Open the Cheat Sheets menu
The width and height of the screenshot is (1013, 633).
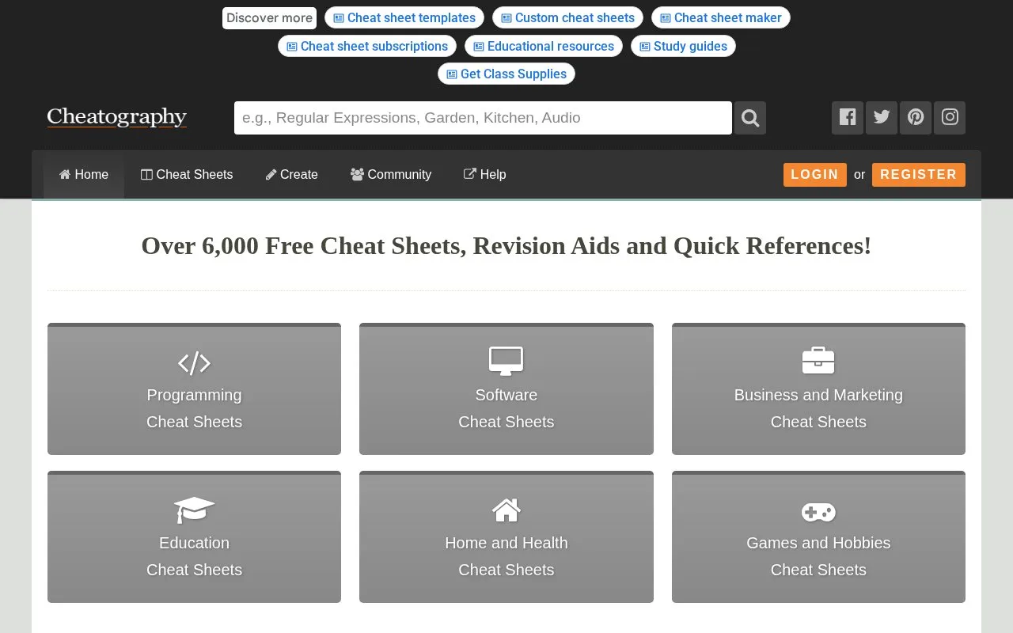(x=187, y=175)
